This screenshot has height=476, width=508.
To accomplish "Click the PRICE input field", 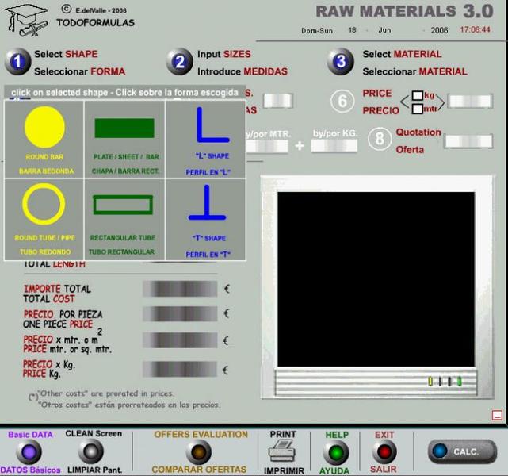I will (x=470, y=102).
